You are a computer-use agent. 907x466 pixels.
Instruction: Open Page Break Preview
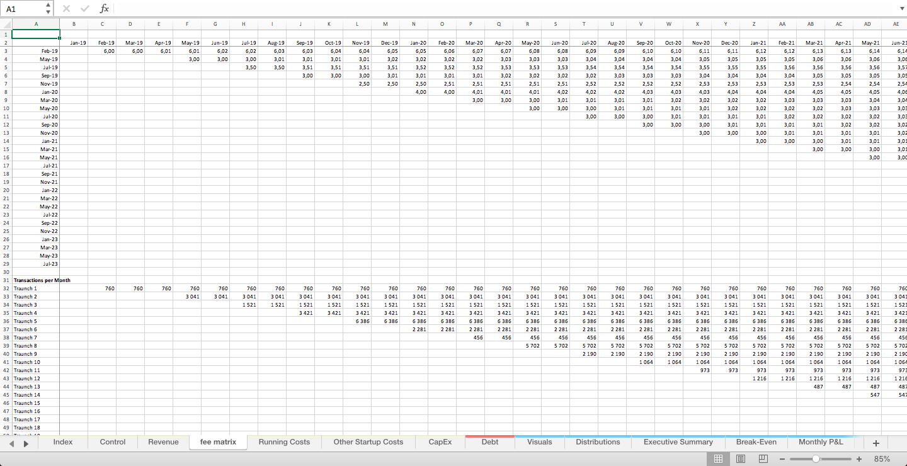click(763, 458)
